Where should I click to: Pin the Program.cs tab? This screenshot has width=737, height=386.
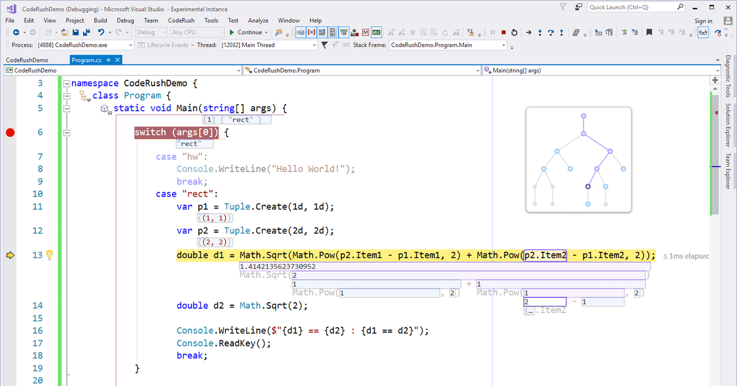[x=109, y=60]
